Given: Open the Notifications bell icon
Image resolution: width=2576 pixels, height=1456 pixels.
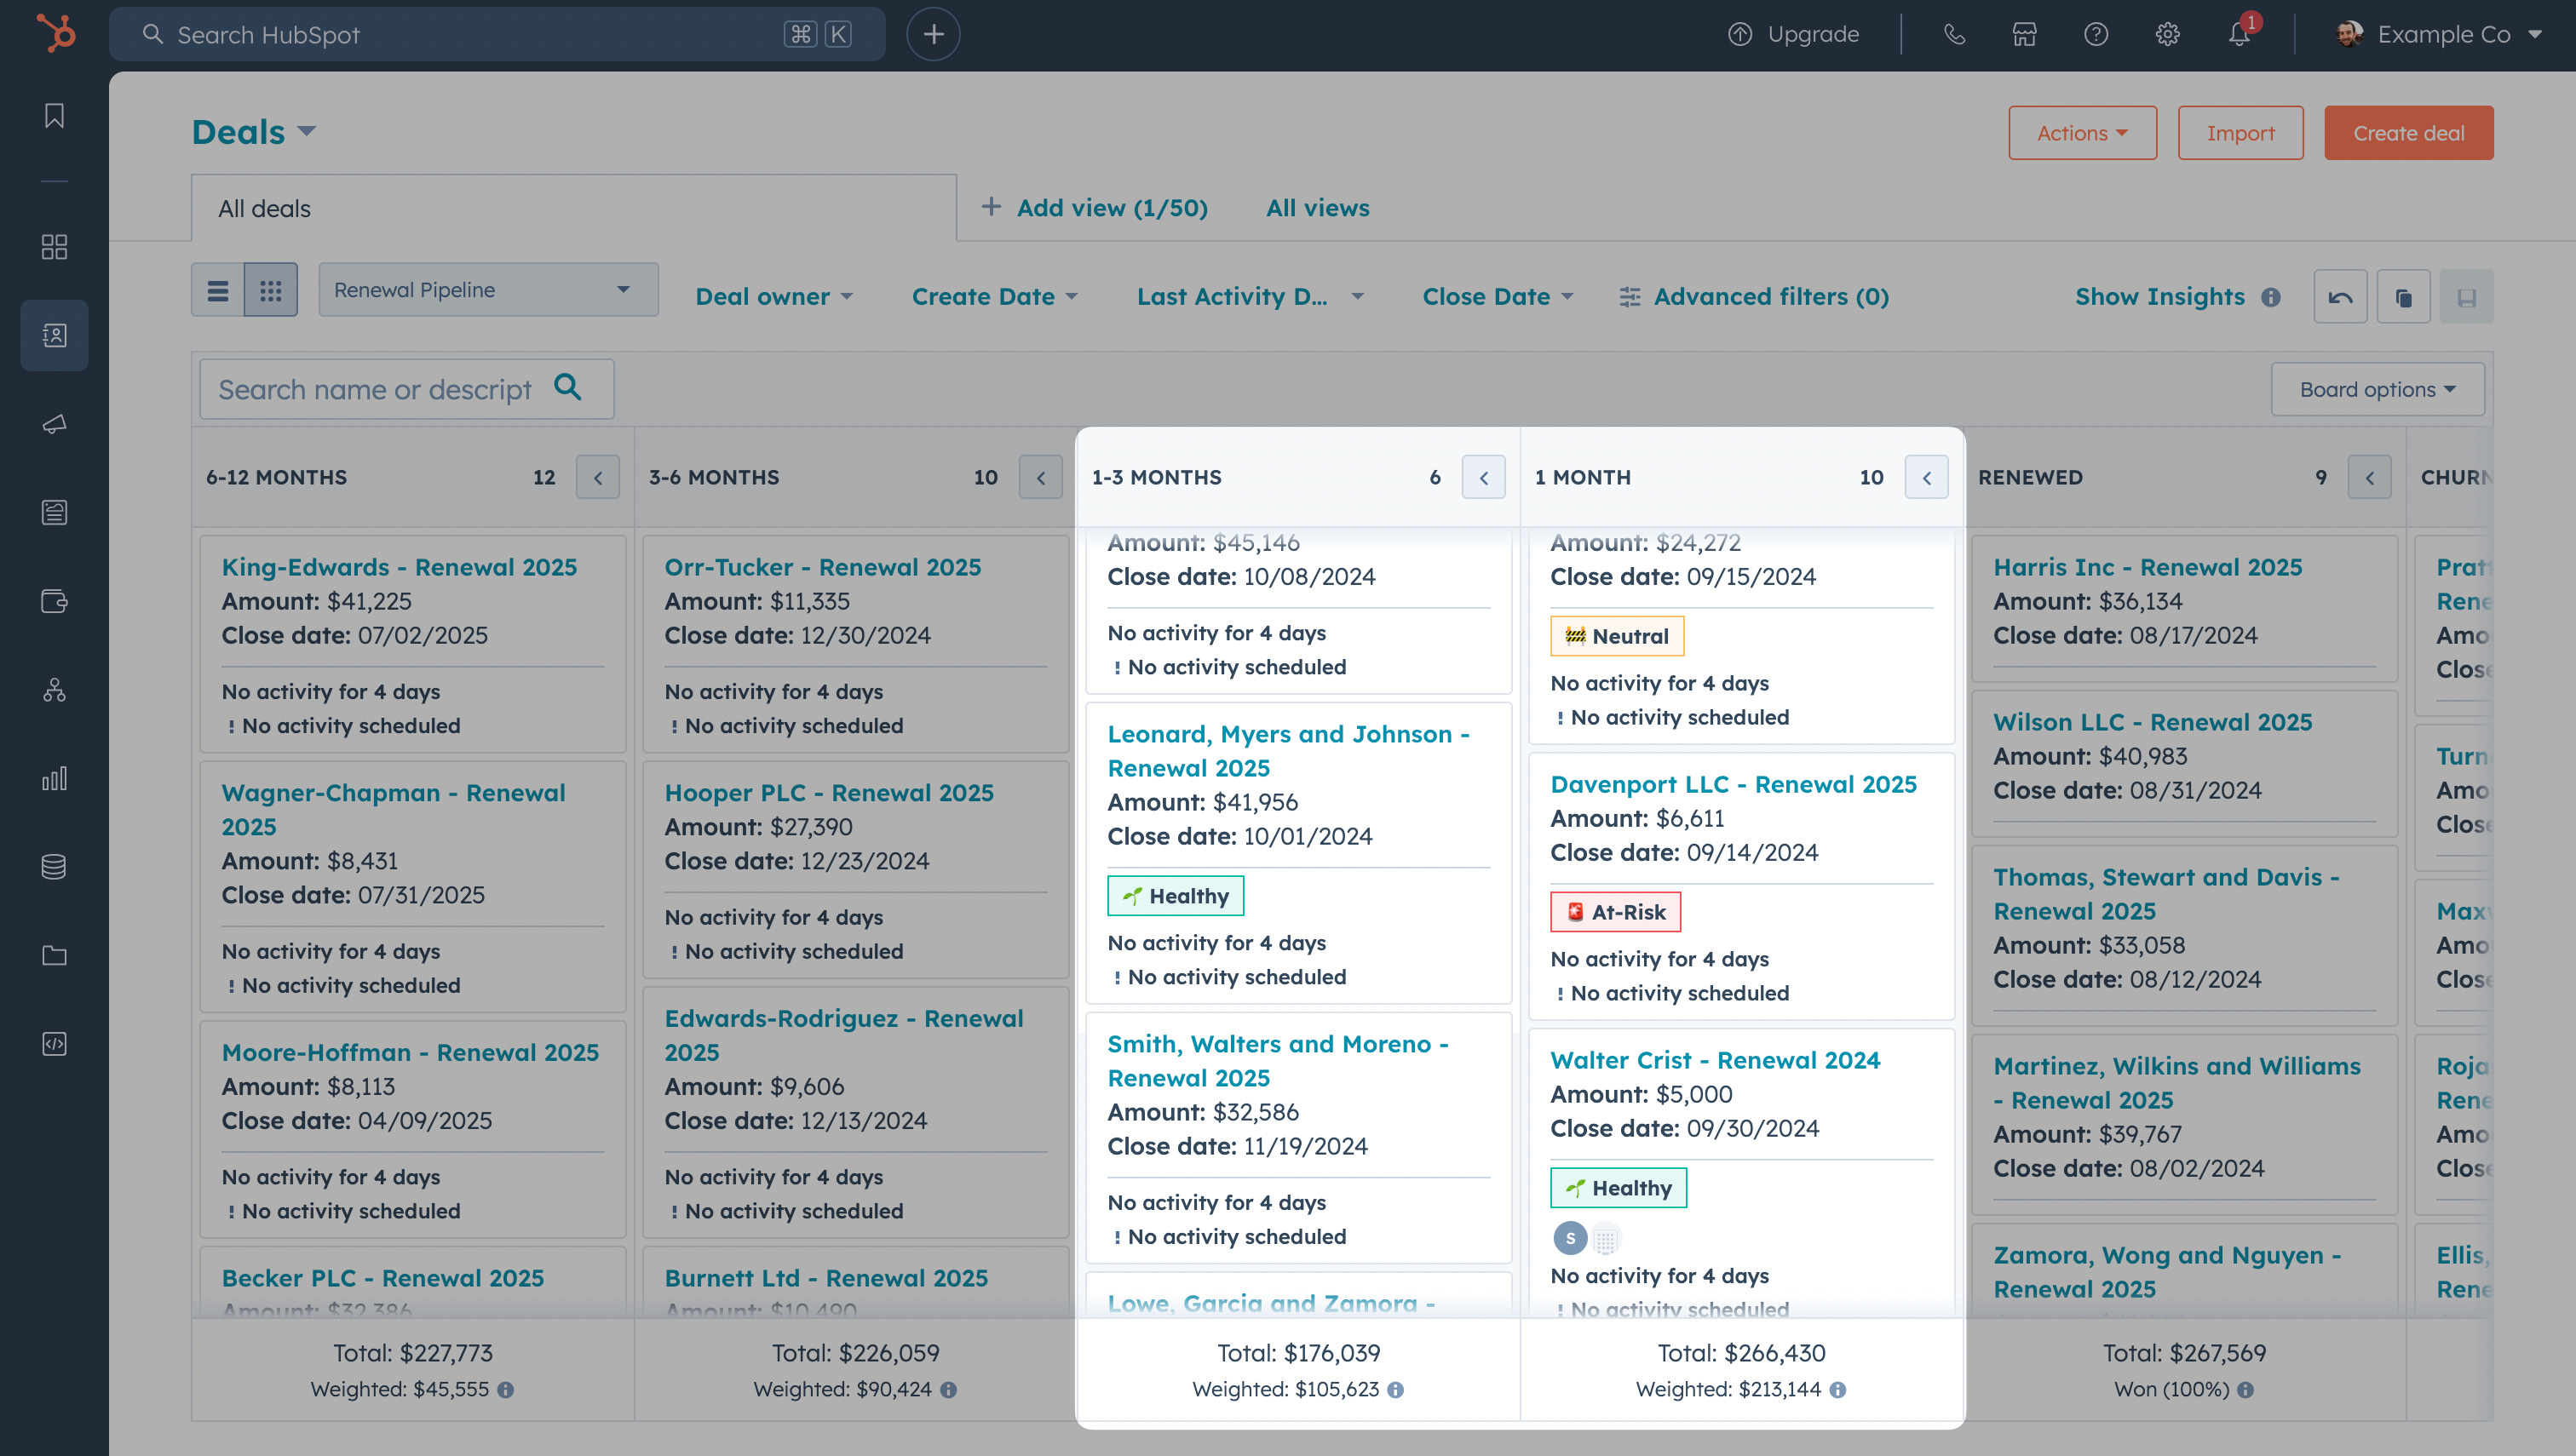Looking at the screenshot, I should tap(2239, 34).
